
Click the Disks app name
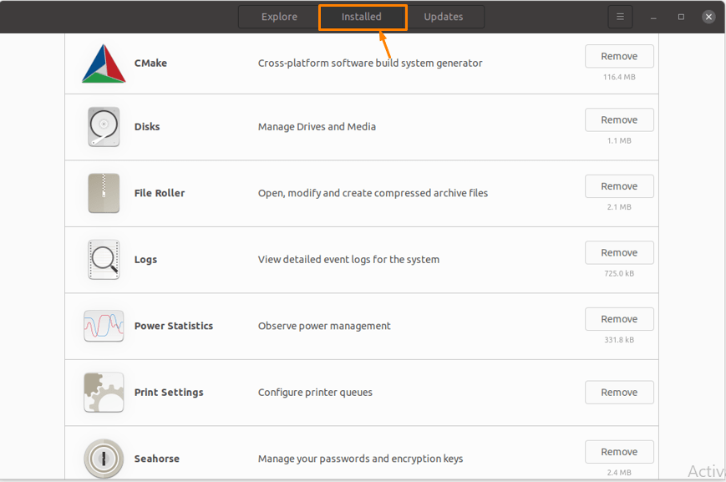[147, 127]
